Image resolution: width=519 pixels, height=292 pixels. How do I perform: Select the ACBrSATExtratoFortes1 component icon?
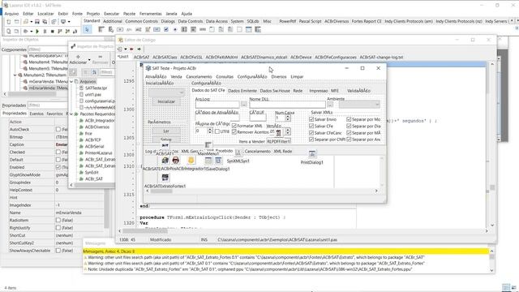[165, 177]
